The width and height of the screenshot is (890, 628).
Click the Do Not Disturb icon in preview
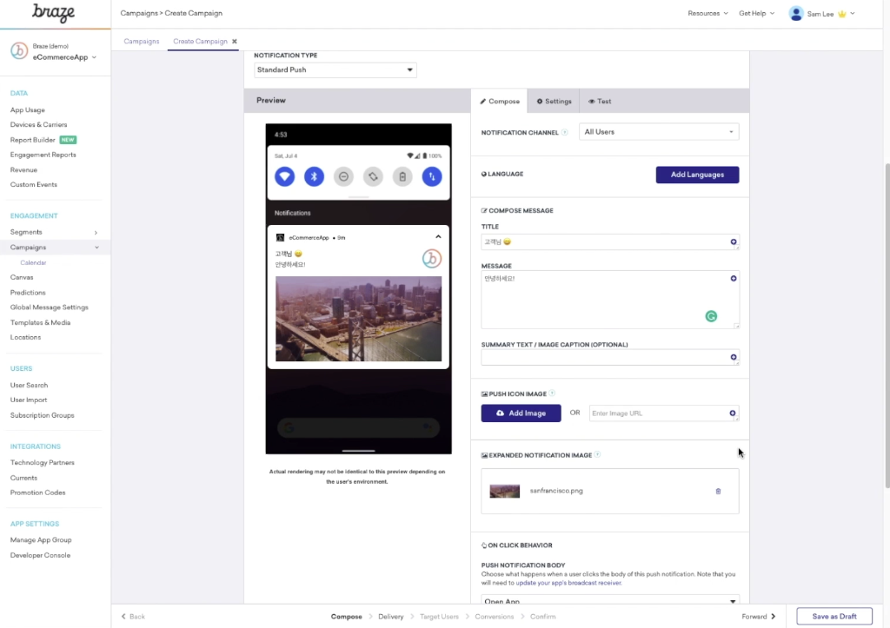(x=343, y=176)
